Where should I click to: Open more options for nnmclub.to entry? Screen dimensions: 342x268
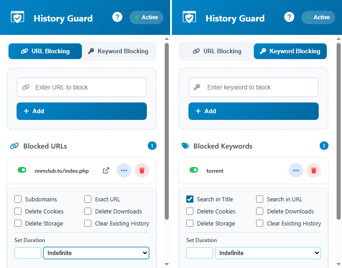[x=124, y=170]
